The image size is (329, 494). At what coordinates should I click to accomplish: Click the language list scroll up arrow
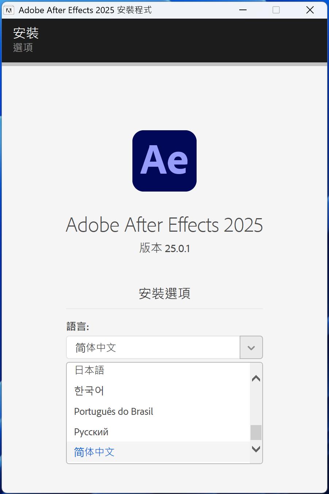coord(256,378)
